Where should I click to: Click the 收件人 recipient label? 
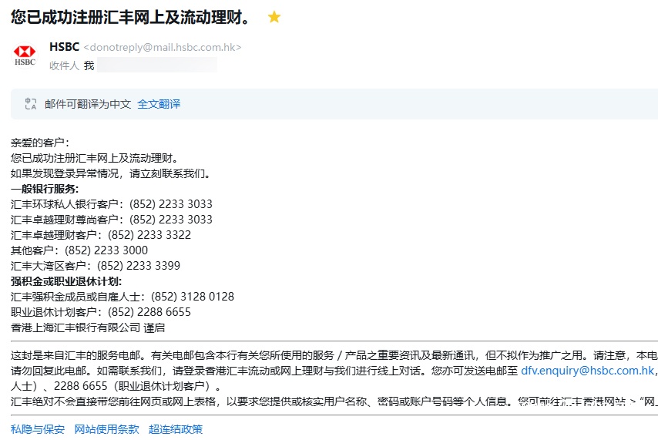(x=64, y=65)
